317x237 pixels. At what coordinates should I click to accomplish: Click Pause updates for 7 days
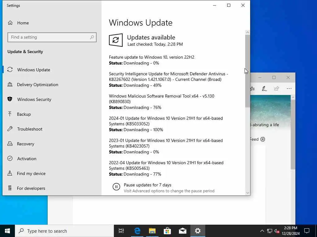click(147, 185)
